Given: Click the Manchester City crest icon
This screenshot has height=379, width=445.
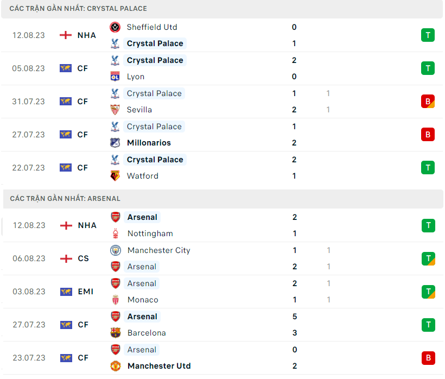Looking at the screenshot, I should pyautogui.click(x=116, y=250).
